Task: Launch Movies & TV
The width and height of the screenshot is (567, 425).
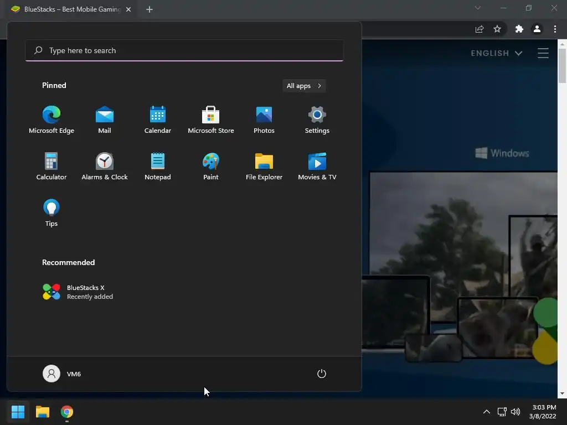Action: (317, 167)
